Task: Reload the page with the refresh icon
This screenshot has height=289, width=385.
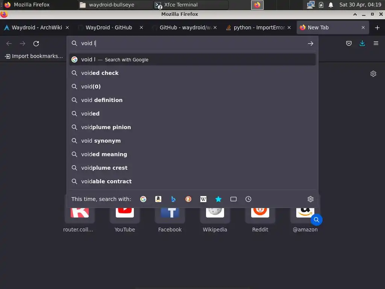Action: pos(36,44)
